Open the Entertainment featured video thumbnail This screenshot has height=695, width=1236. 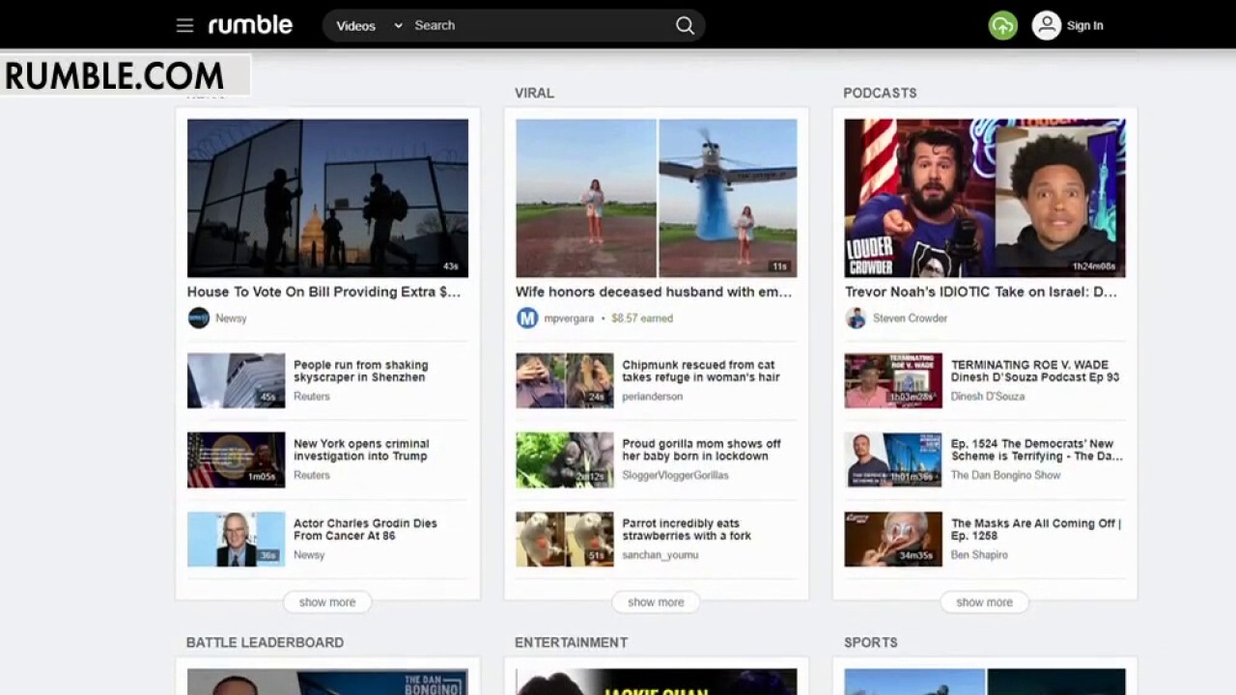(x=656, y=681)
